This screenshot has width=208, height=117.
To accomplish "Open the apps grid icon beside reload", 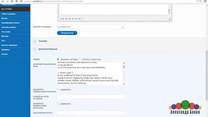I will (x=17, y=1).
